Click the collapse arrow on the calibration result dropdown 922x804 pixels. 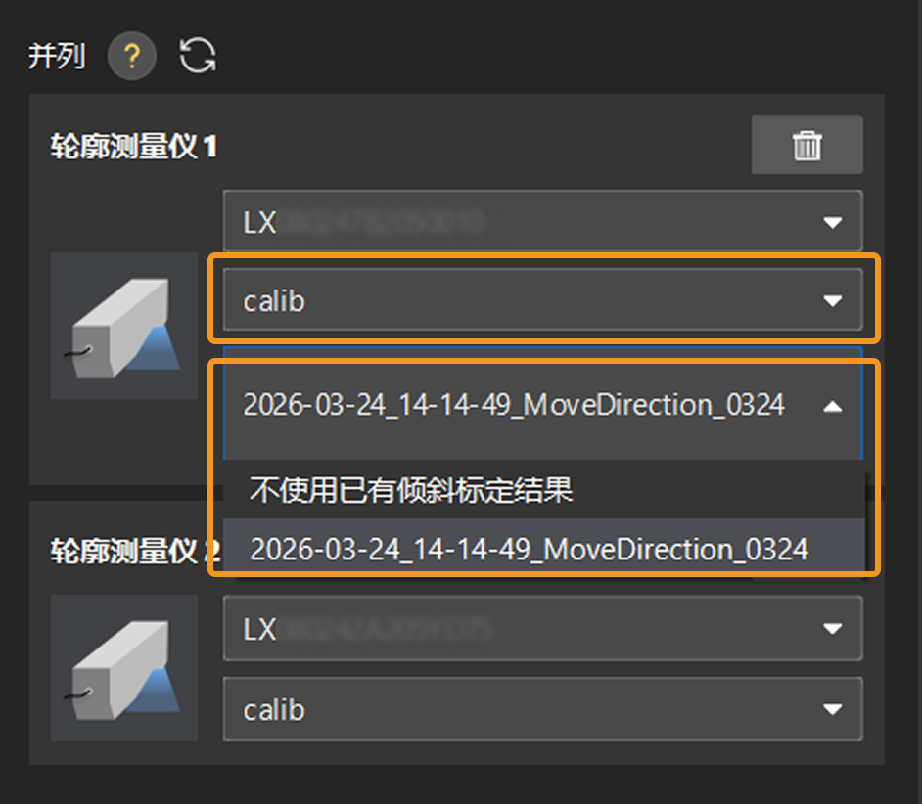pos(833,404)
